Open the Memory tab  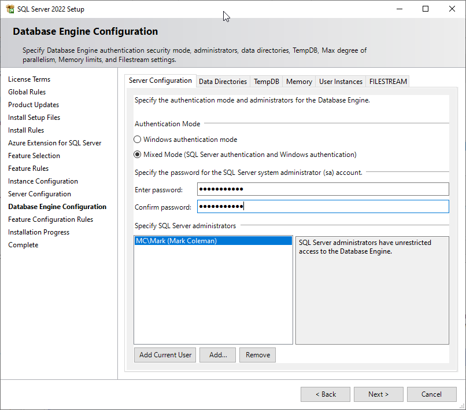[x=299, y=82]
